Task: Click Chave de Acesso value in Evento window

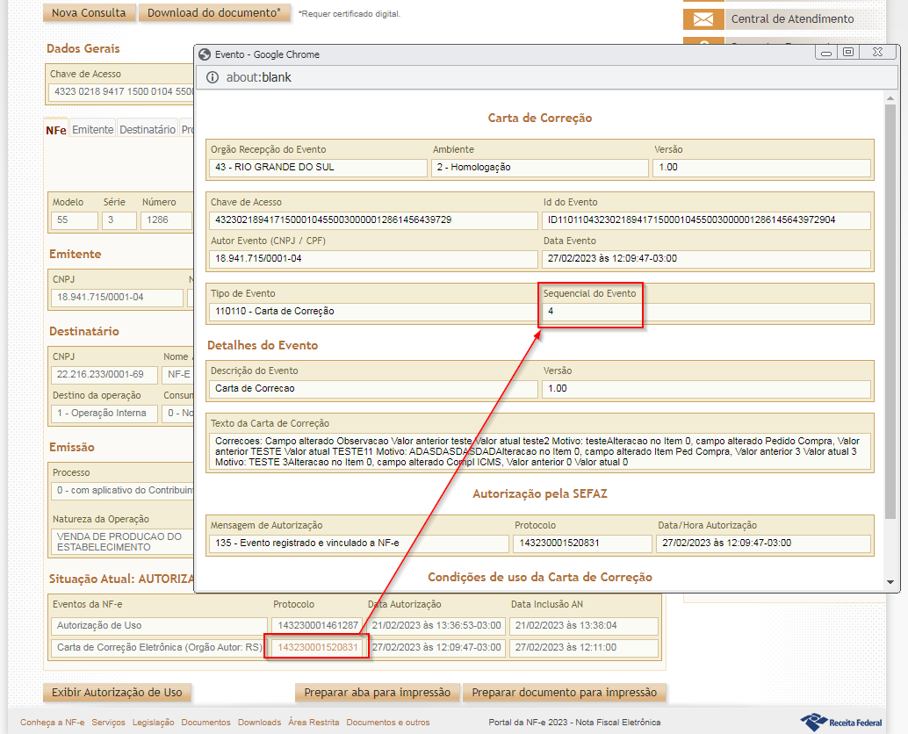Action: tap(373, 220)
